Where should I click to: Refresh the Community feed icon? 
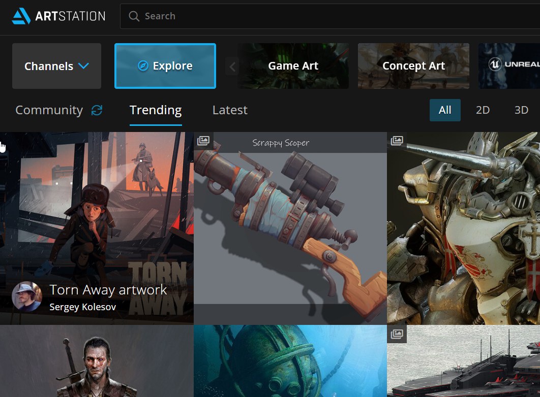pos(97,110)
